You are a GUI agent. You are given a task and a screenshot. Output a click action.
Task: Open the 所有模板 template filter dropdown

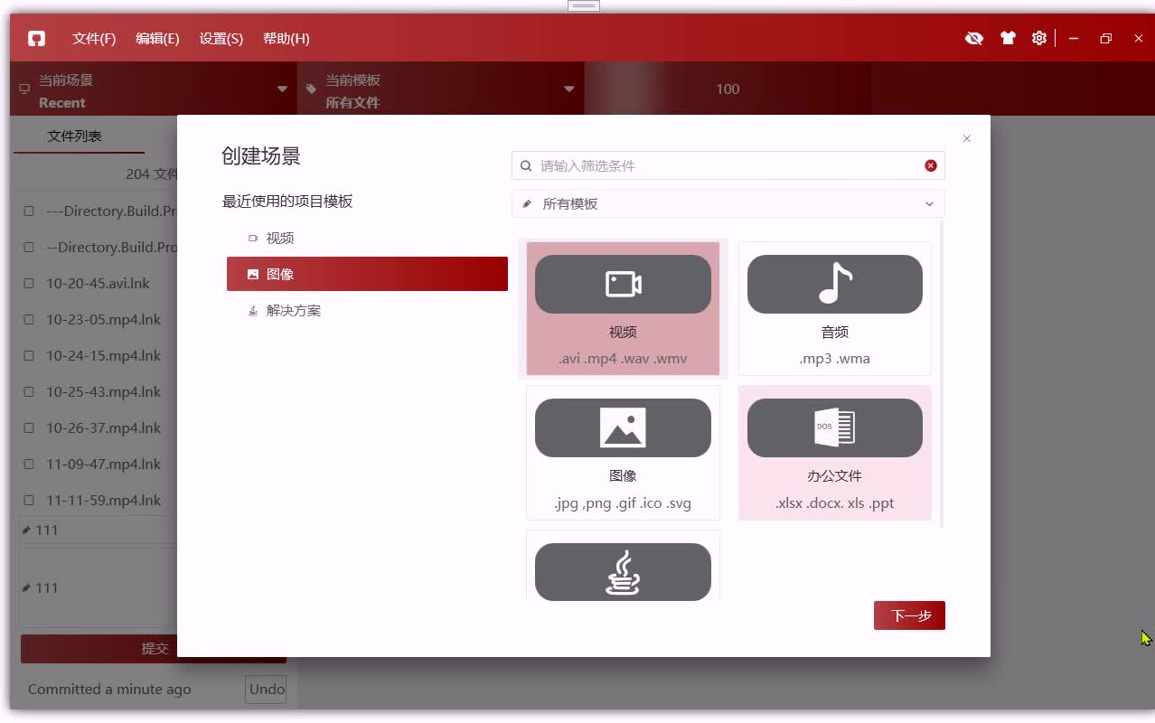[x=929, y=203]
